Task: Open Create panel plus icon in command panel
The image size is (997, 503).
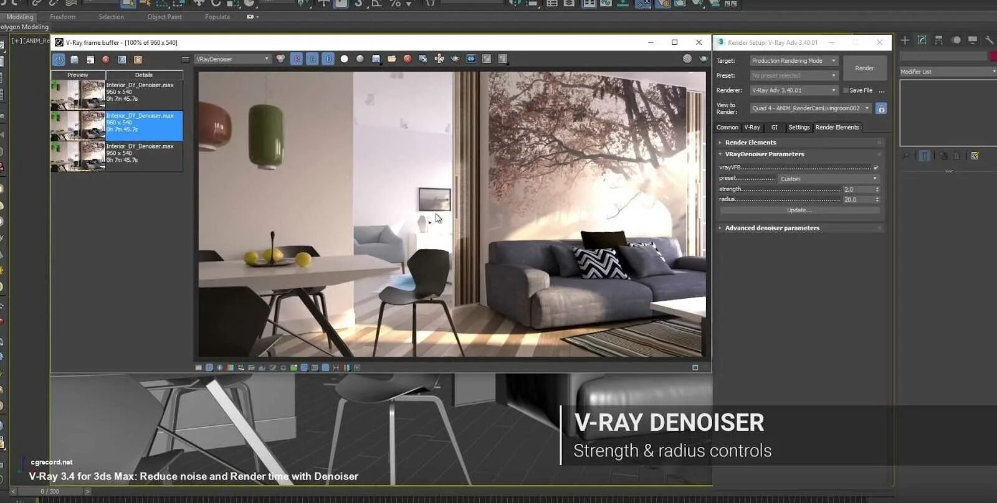Action: tap(905, 40)
